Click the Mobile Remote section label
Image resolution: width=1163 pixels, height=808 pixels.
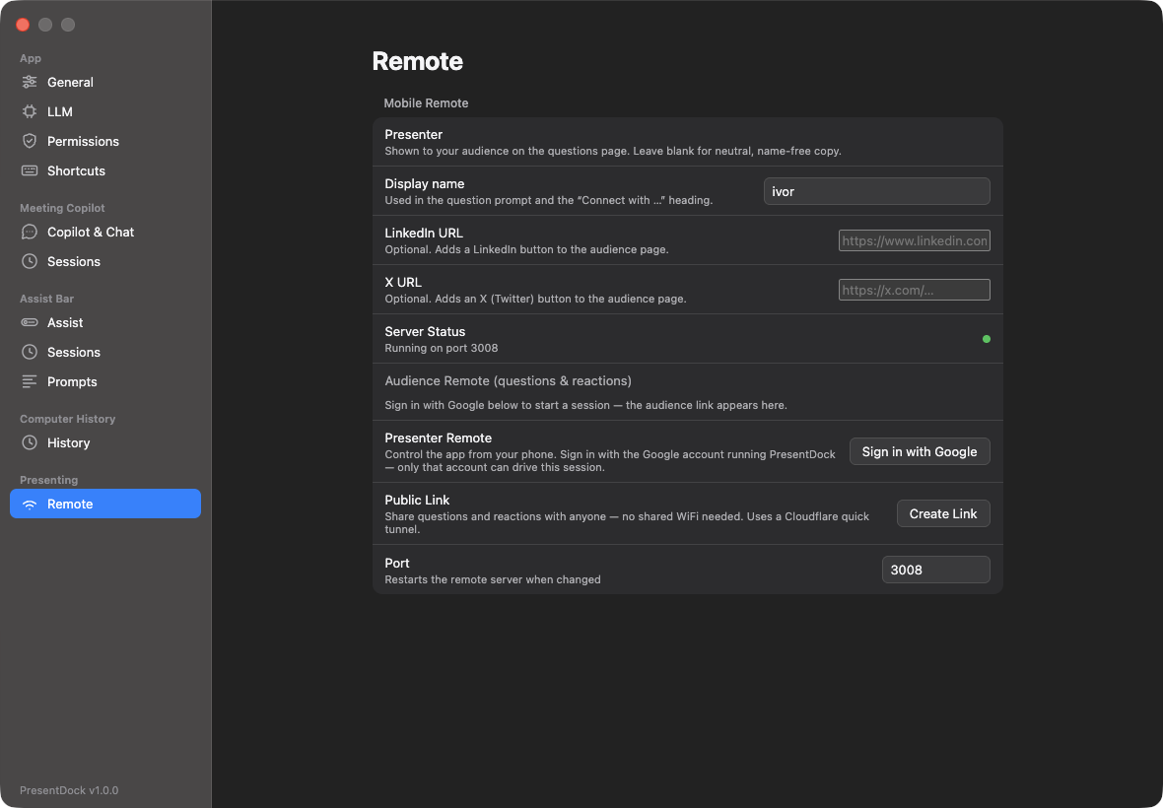(x=426, y=103)
